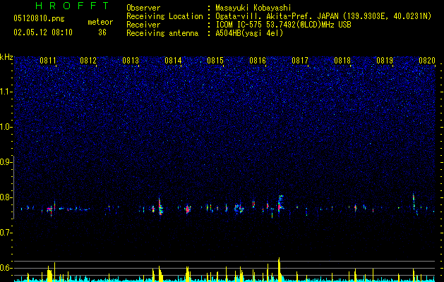Select observer name Masayuki Kobayashi
This screenshot has width=444, height=282.
253,8
